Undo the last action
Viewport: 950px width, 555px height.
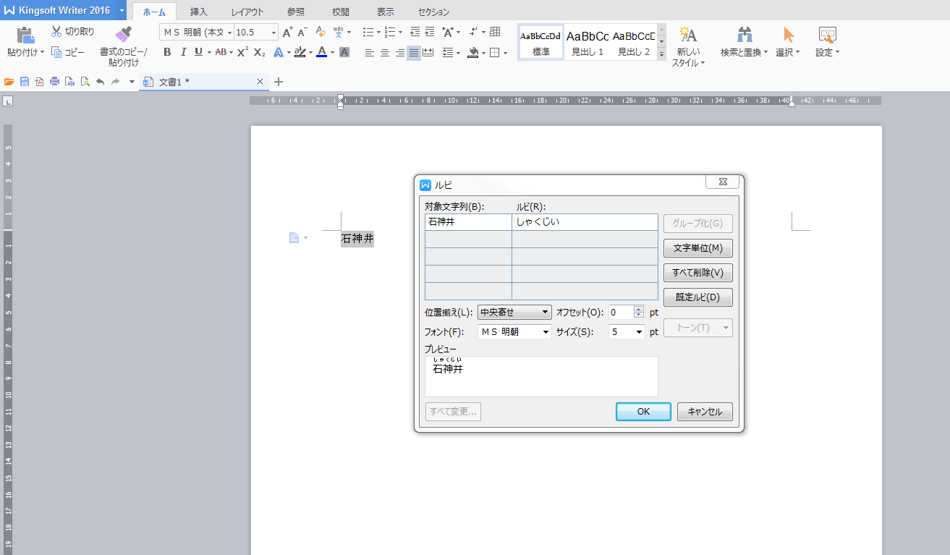click(x=100, y=82)
